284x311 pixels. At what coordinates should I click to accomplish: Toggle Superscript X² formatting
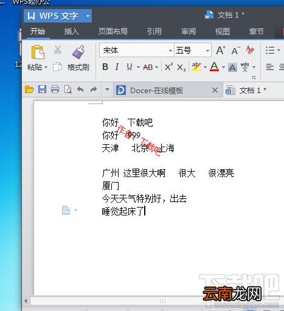(x=168, y=67)
